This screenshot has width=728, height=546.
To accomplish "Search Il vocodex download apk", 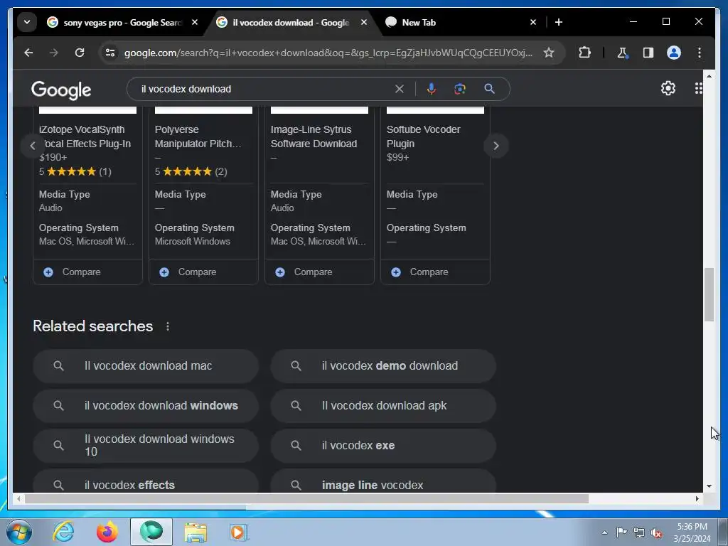I will tap(383, 406).
